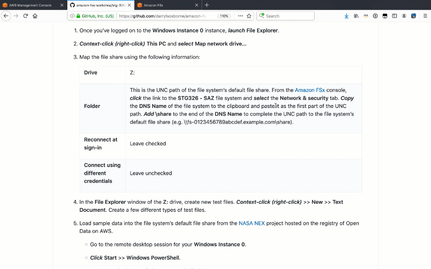
Task: Open the black Tampermonkey extension icon
Action: coord(385,16)
